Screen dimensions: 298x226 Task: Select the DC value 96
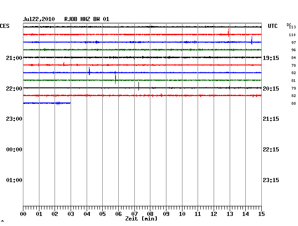pos(293,50)
